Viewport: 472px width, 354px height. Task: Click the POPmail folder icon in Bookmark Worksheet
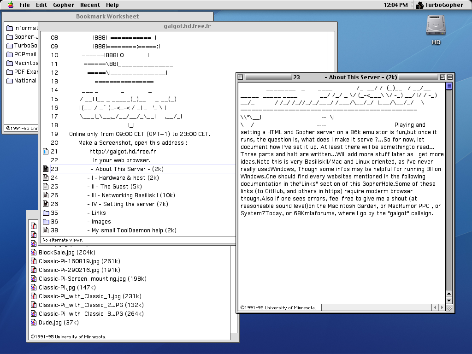pos(10,54)
